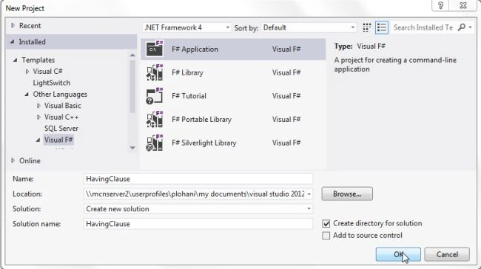Select the F# Silverlight Library template icon

point(155,143)
